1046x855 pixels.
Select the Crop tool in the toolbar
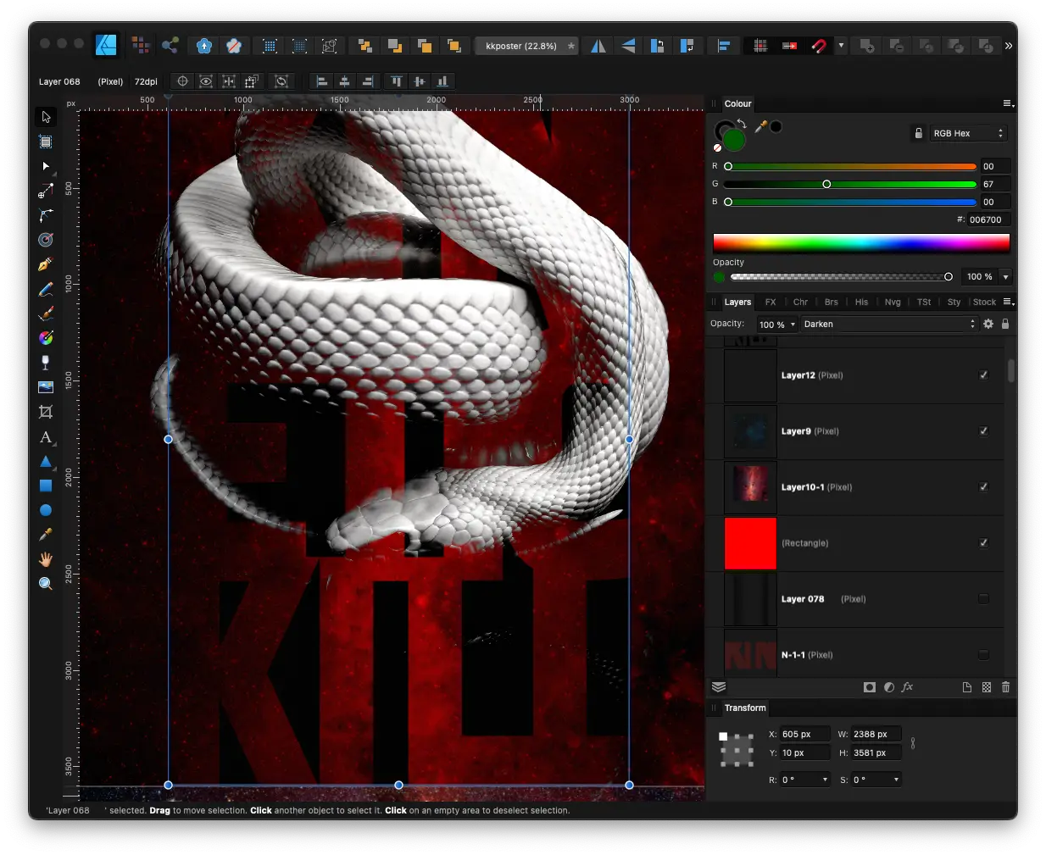pyautogui.click(x=46, y=412)
